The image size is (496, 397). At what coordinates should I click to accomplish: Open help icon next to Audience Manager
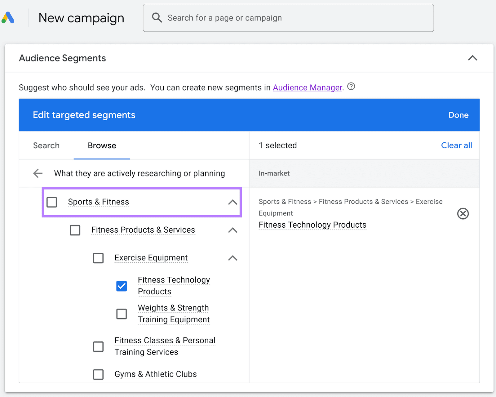click(x=351, y=87)
